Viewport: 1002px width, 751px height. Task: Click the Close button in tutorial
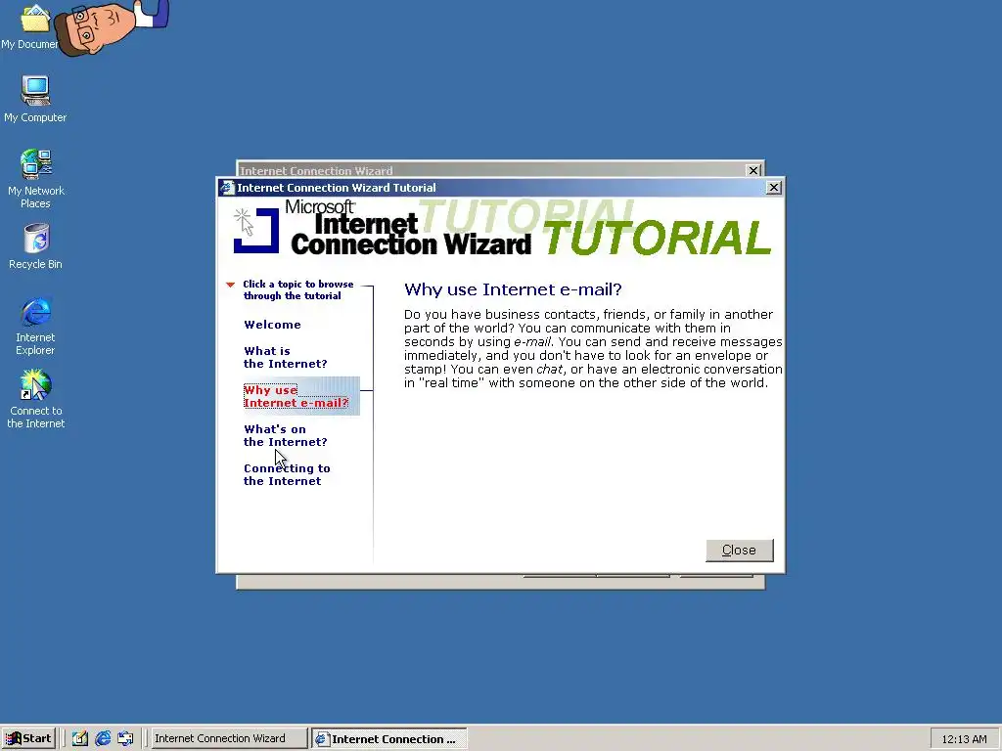[x=740, y=551]
